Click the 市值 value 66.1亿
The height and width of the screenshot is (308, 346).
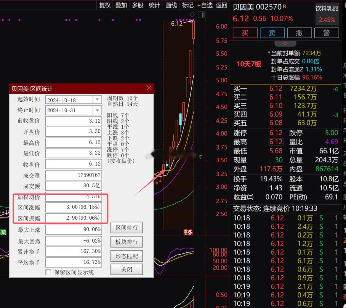[x=329, y=151]
